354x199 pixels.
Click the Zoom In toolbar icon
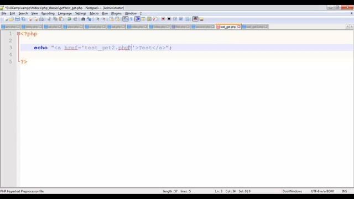98,19
